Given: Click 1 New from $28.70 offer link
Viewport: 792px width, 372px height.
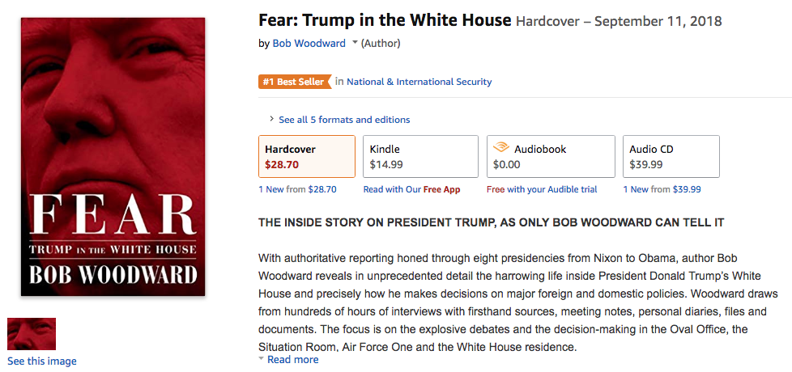Looking at the screenshot, I should [x=297, y=189].
